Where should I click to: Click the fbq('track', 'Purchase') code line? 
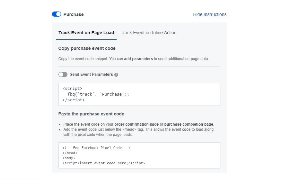point(98,94)
